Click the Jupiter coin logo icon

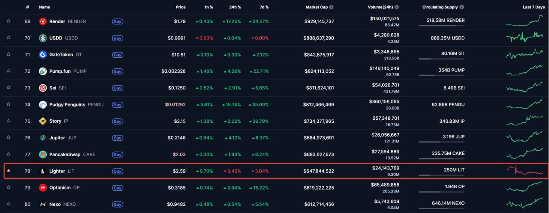click(x=43, y=138)
